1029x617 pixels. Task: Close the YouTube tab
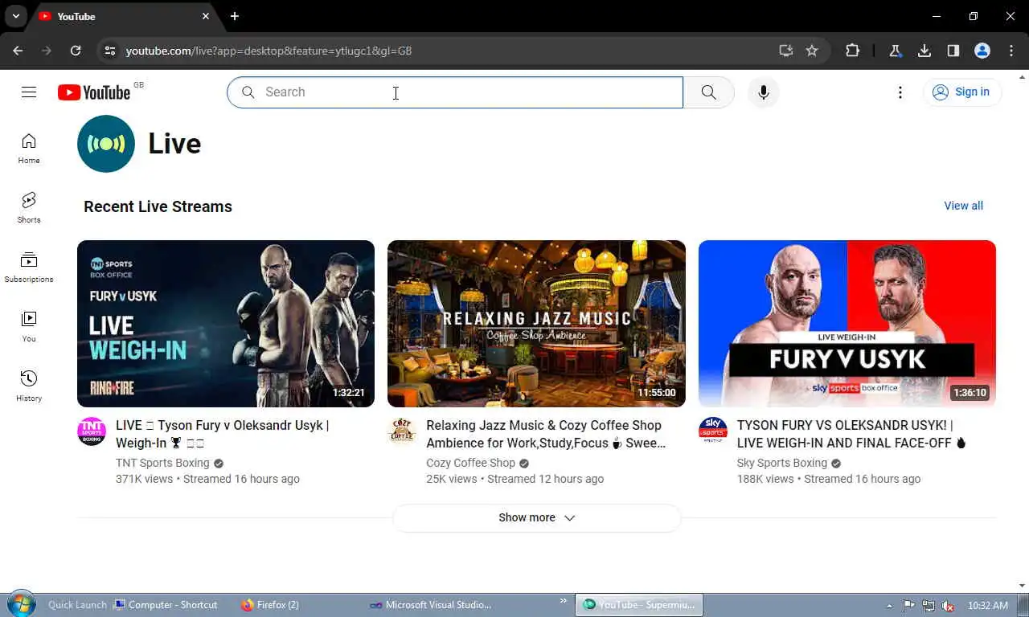tap(206, 16)
